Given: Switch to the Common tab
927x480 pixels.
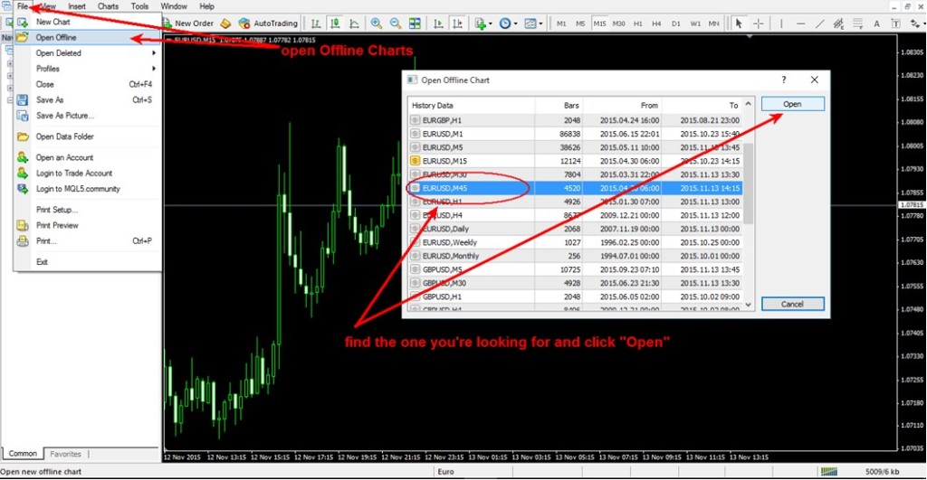Looking at the screenshot, I should [x=23, y=454].
